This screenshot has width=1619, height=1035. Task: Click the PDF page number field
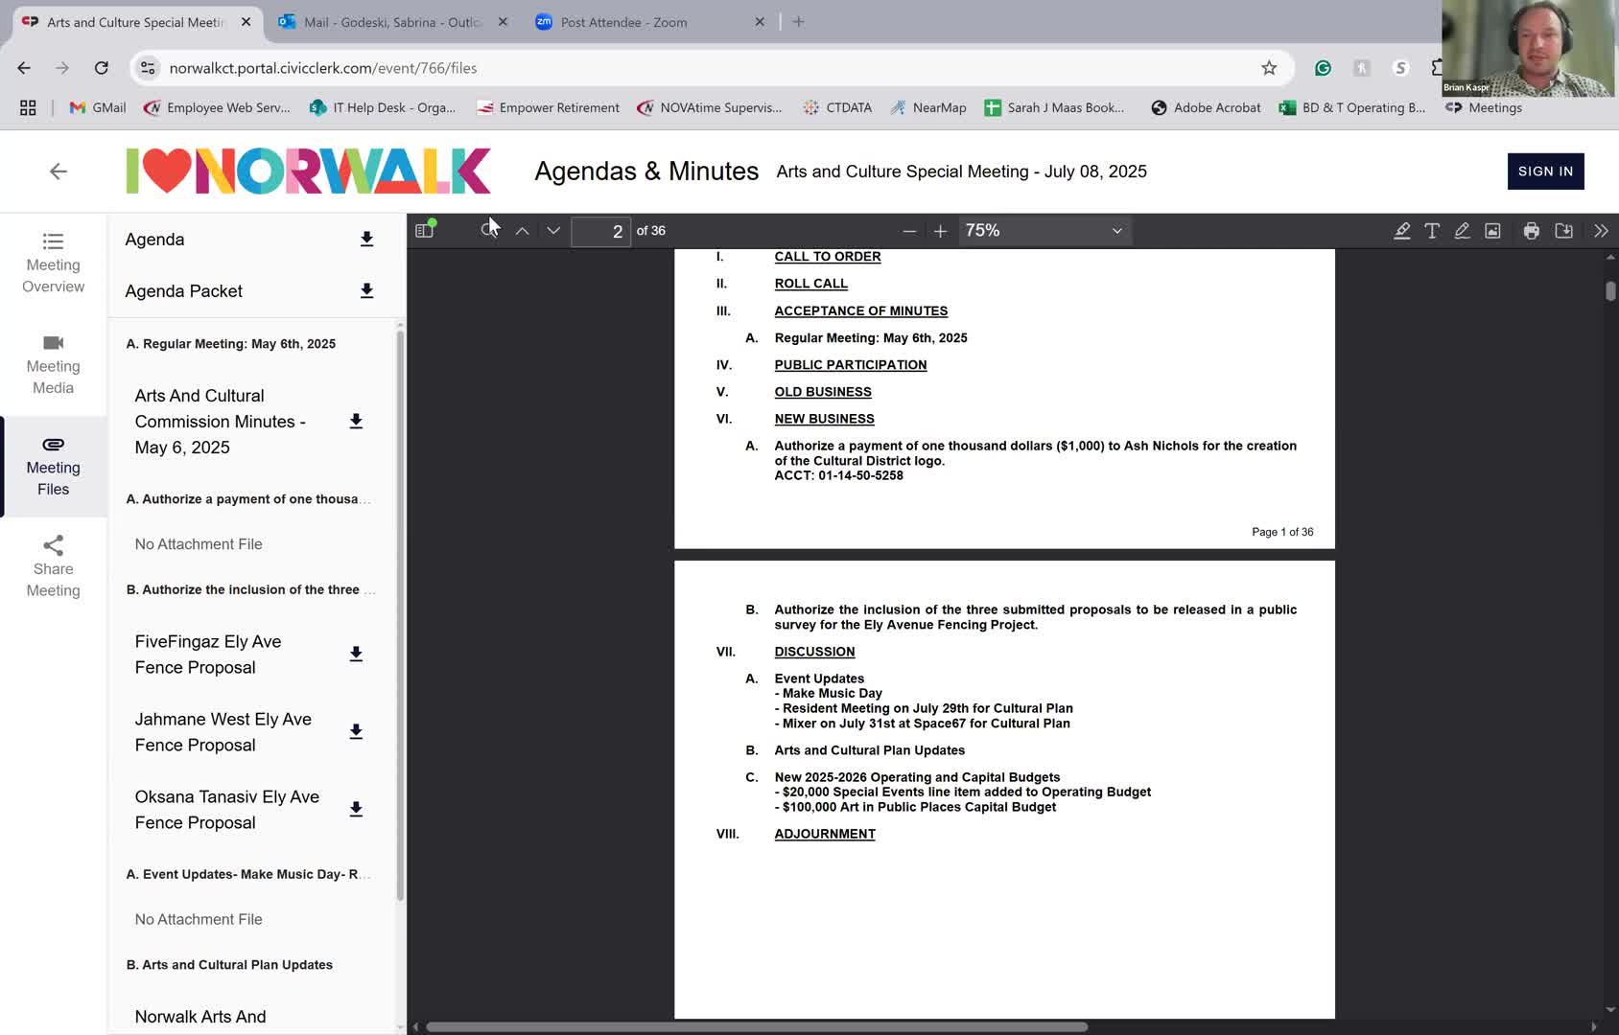[600, 231]
